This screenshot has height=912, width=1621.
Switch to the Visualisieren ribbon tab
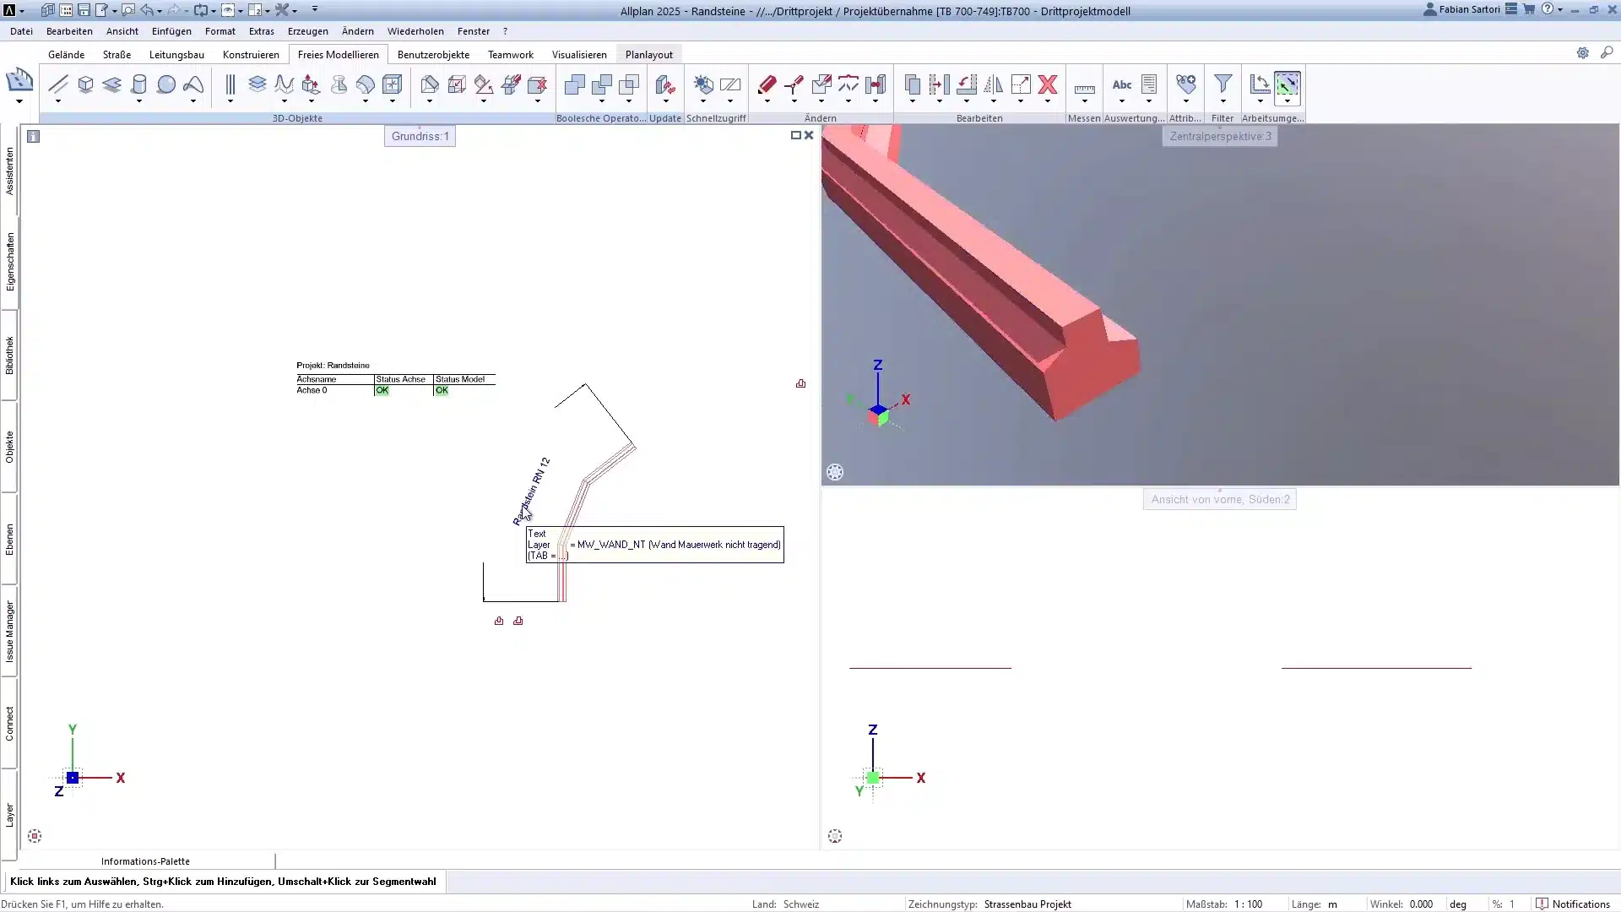pos(579,54)
